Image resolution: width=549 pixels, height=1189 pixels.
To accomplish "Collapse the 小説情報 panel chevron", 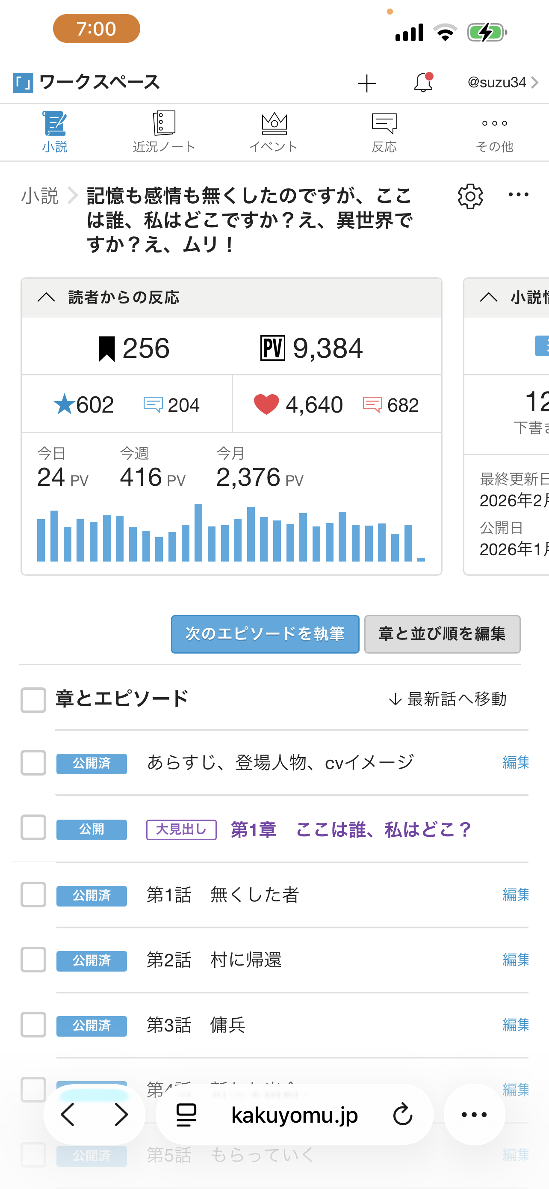I will [489, 297].
